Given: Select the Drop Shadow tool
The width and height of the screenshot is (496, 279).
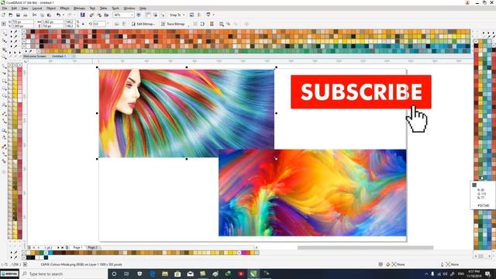Looking at the screenshot, I should point(4,130).
